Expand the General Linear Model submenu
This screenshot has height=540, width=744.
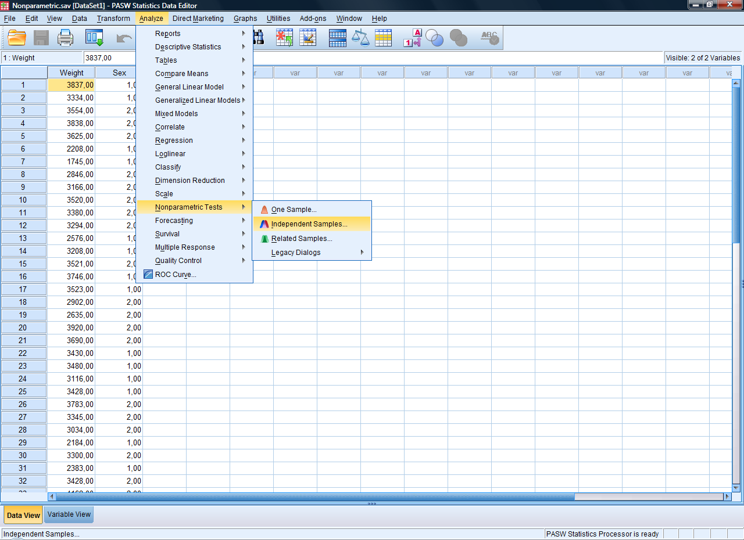tap(194, 87)
